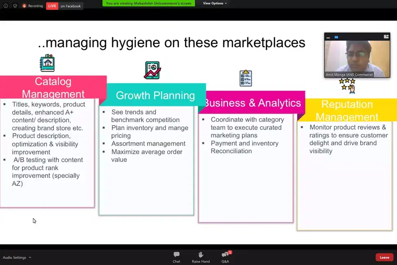Expand the Audio Settings caret menu
The image size is (397, 265).
[x=30, y=257]
